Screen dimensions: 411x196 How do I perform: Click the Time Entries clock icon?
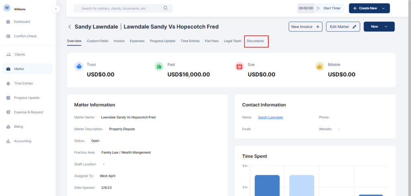[8, 83]
